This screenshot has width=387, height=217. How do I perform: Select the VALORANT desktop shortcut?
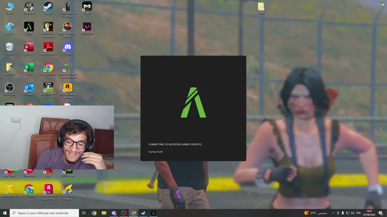click(x=87, y=29)
